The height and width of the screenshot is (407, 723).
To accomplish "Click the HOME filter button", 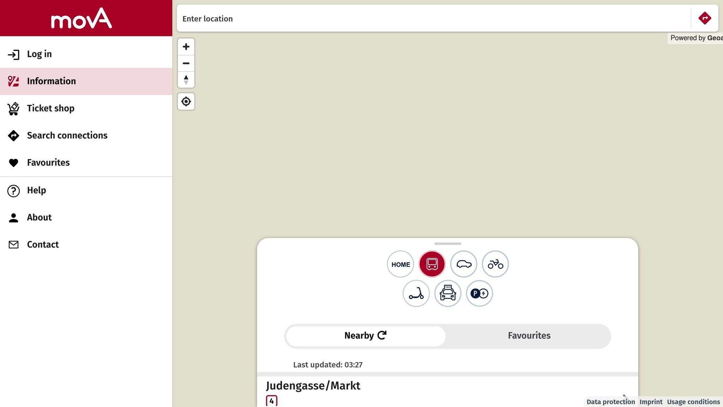I will [400, 264].
